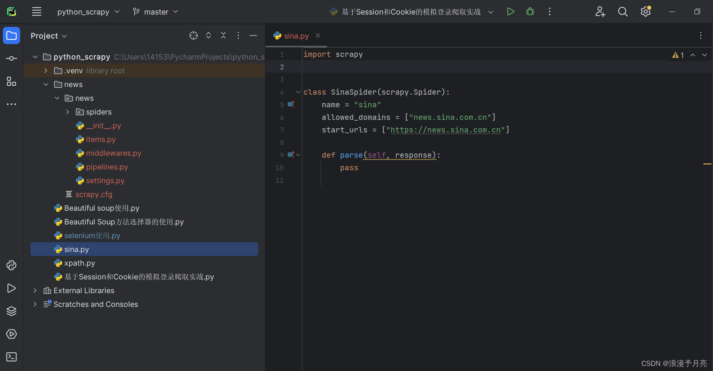Viewport: 713px width, 371px height.
Task: Toggle the Project tool window
Action: pyautogui.click(x=11, y=35)
